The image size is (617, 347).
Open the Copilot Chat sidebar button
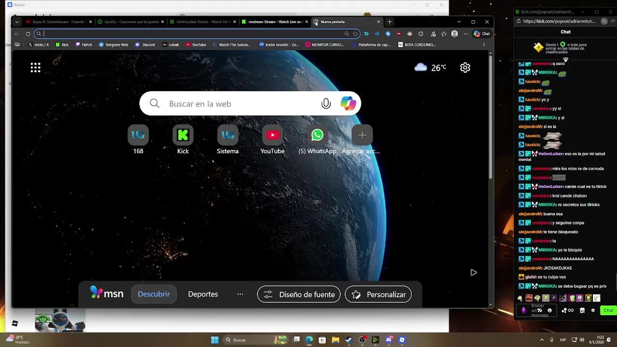click(x=482, y=34)
